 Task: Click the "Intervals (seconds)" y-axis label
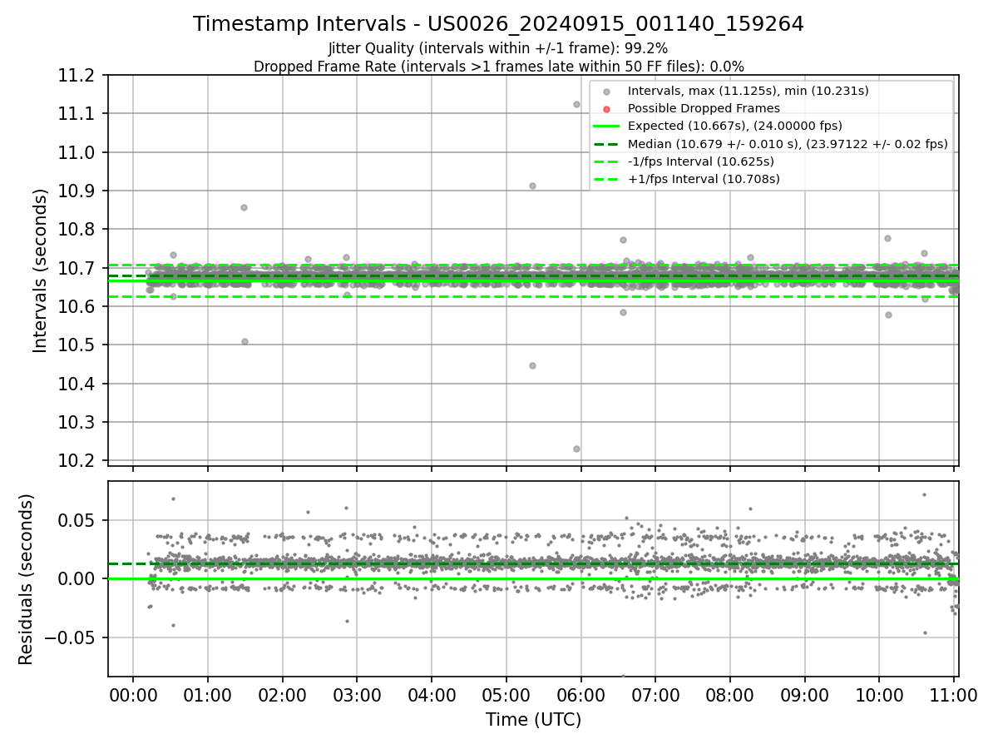40,270
